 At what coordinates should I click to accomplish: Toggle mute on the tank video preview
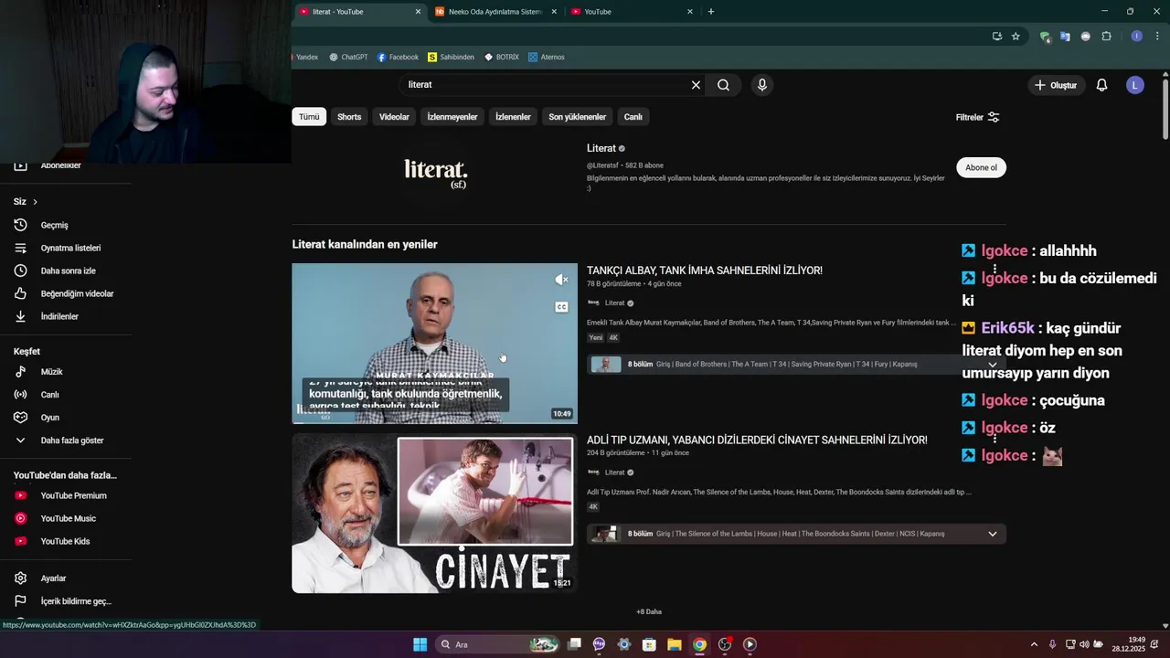coord(561,280)
